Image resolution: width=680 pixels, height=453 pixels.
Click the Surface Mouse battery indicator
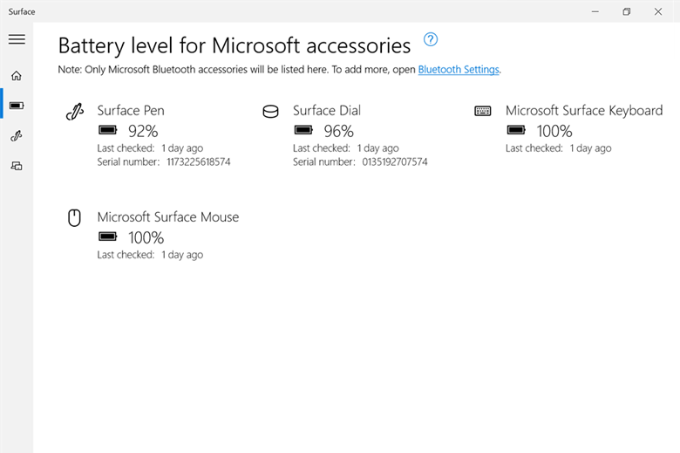click(108, 237)
